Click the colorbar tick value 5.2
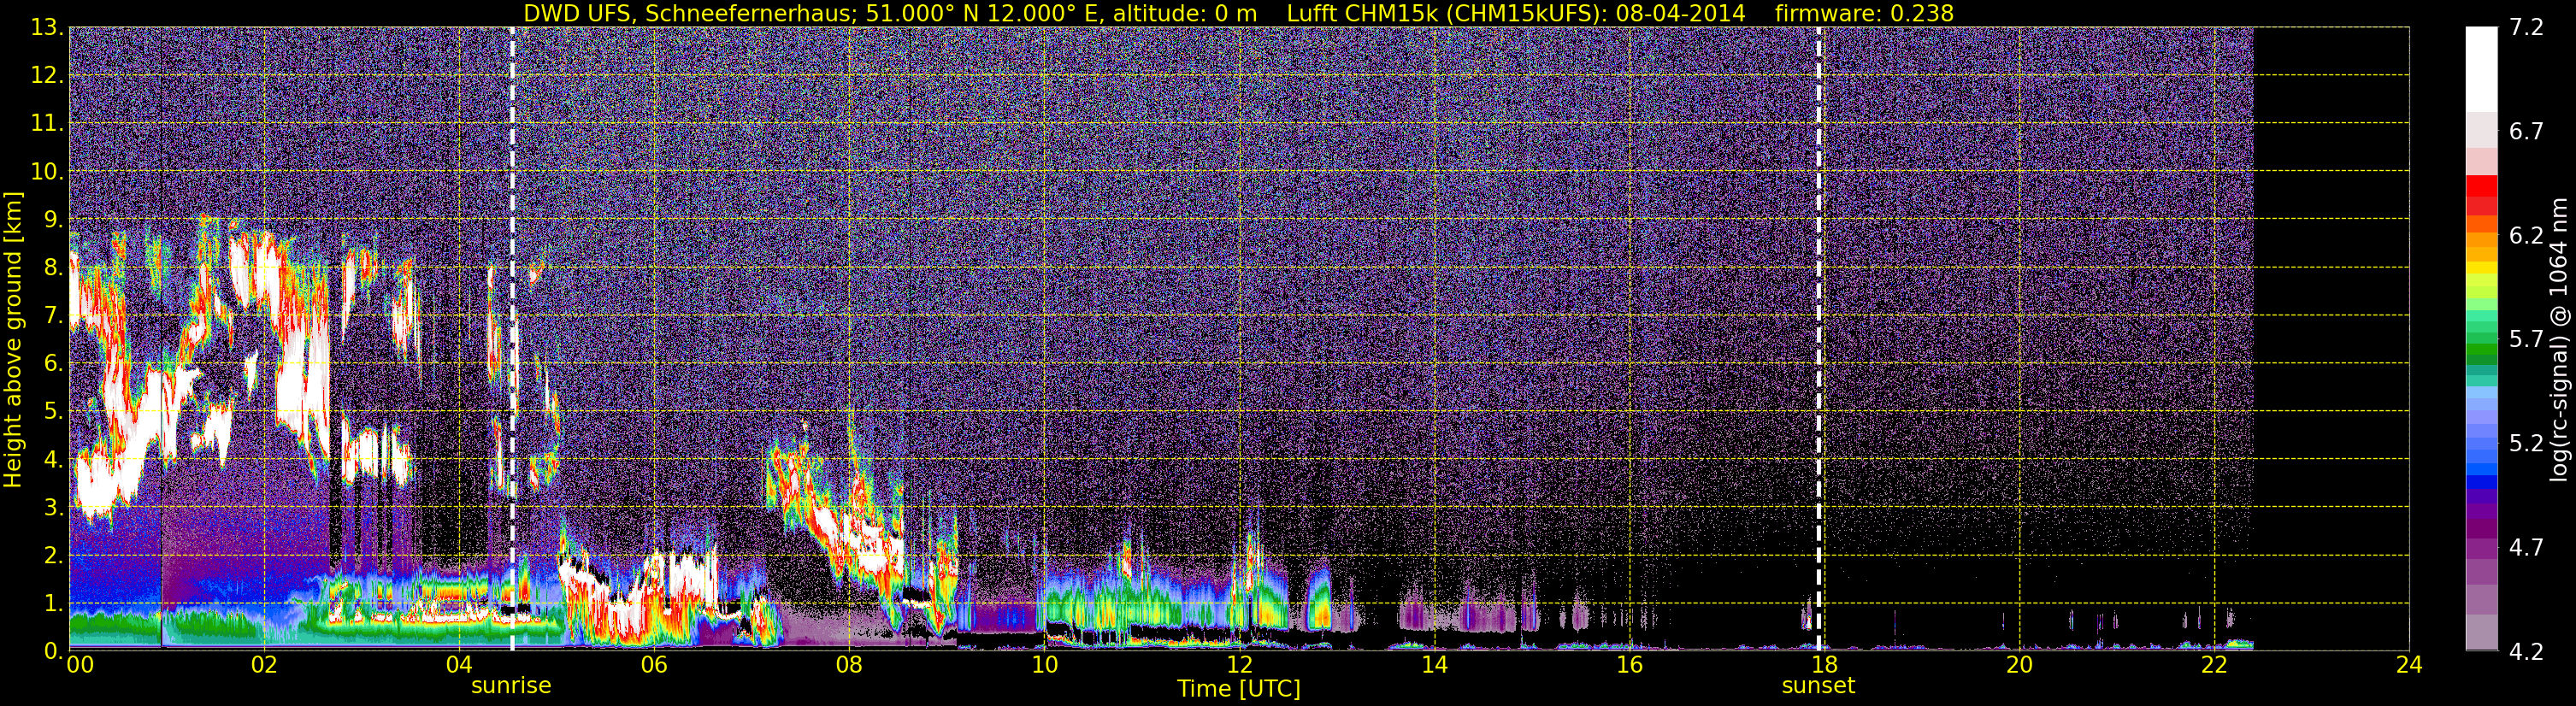Screen dimensions: 2576x706 coord(2526,444)
